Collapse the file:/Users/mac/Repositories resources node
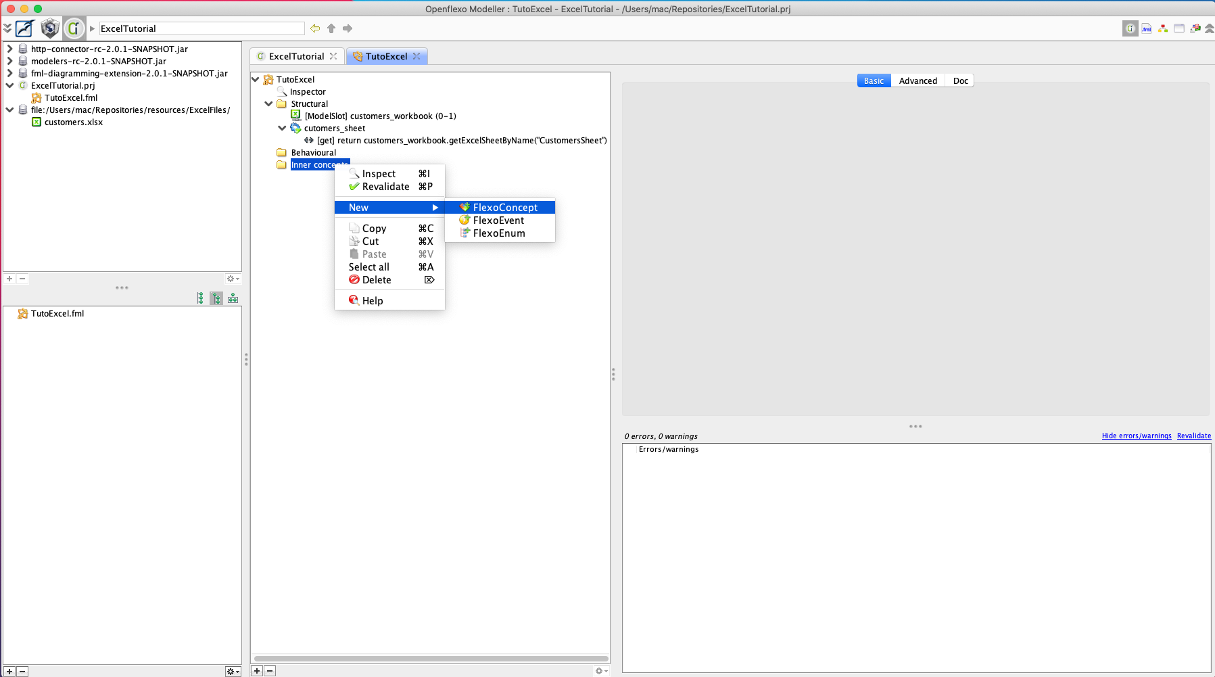This screenshot has height=677, width=1215. pyautogui.click(x=9, y=110)
